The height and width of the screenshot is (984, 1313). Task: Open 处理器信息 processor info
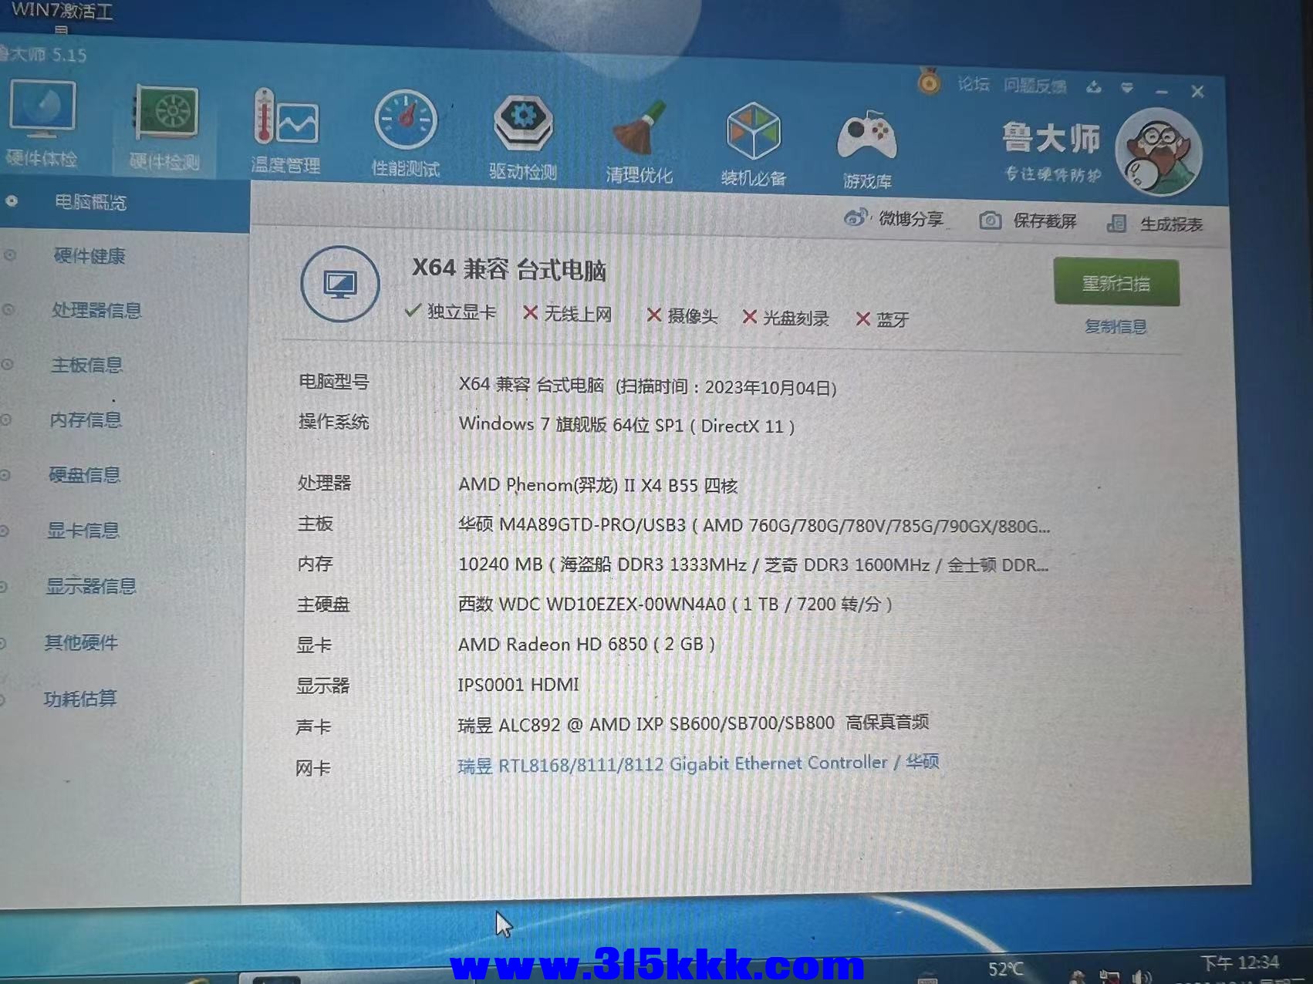point(96,311)
